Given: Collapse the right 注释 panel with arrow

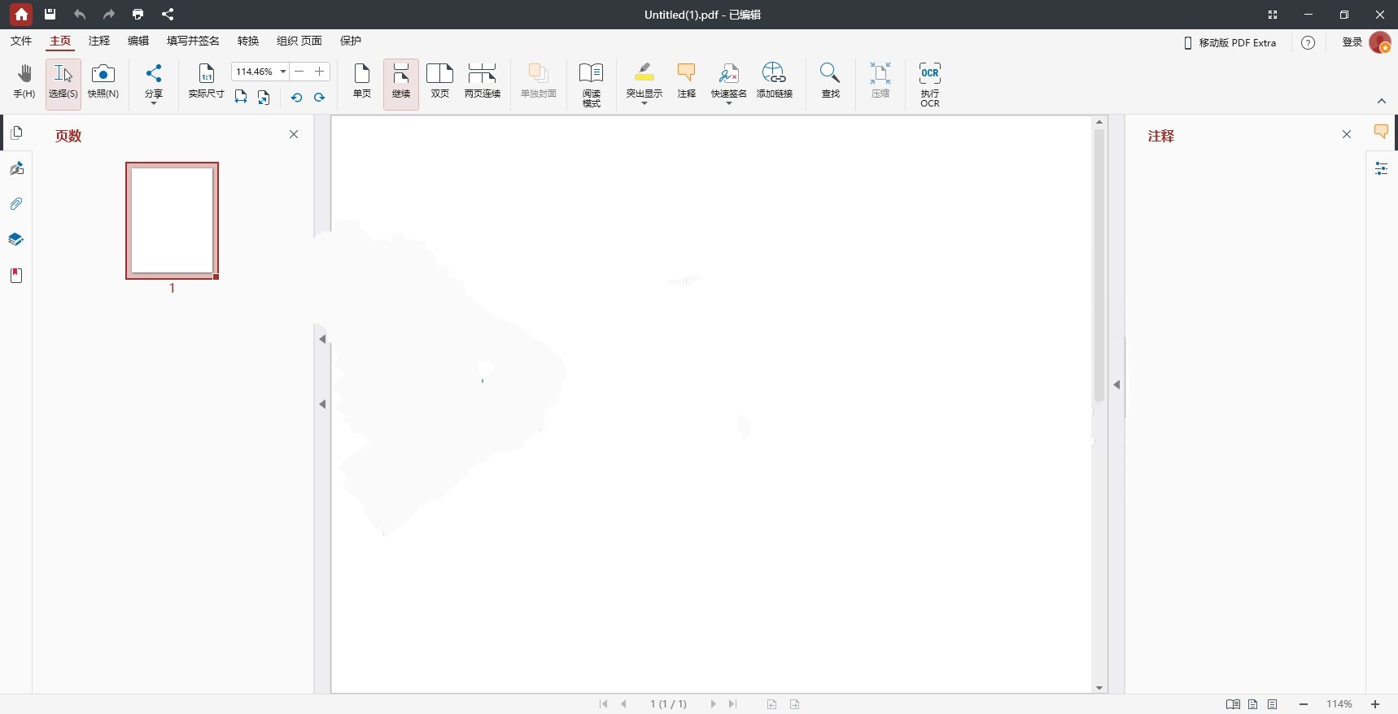Looking at the screenshot, I should tap(1116, 385).
